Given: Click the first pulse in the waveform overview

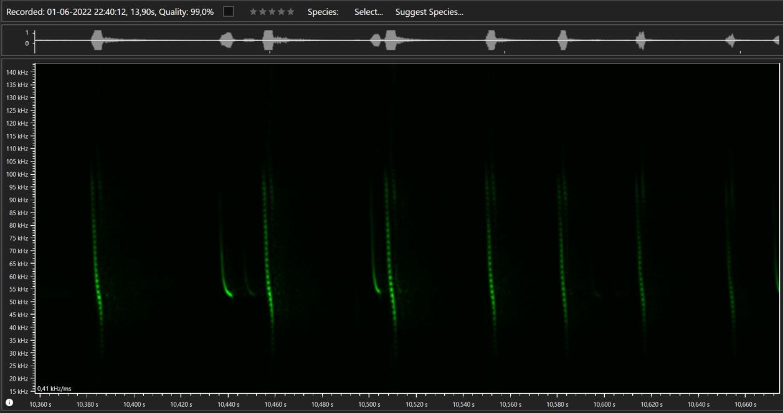Looking at the screenshot, I should [98, 41].
